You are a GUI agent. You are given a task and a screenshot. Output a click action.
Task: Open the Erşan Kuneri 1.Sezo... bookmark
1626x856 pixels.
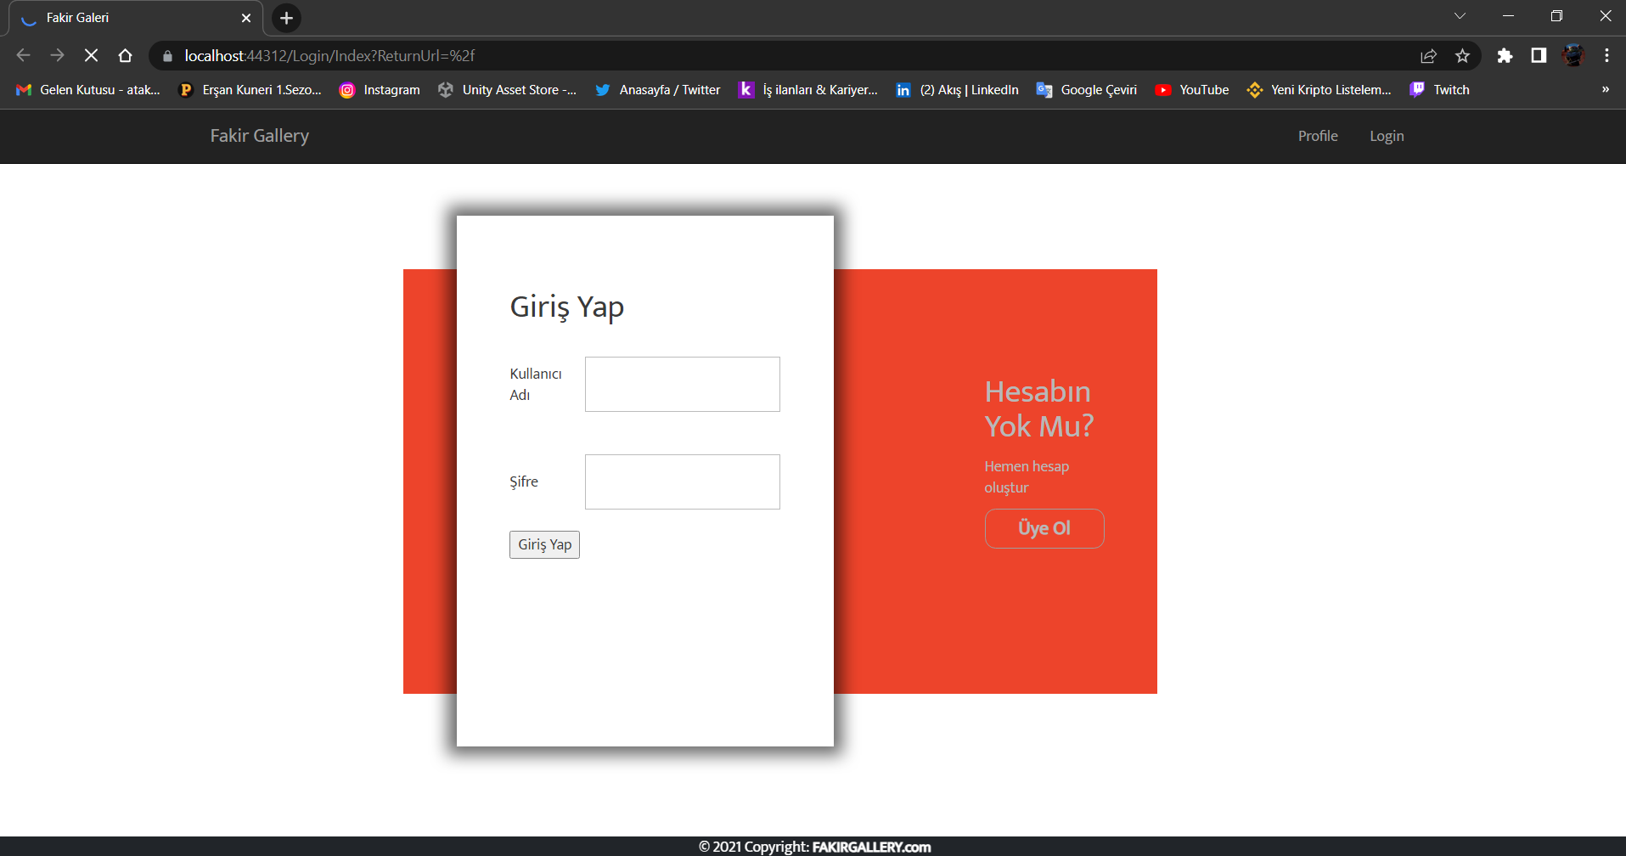(x=250, y=90)
